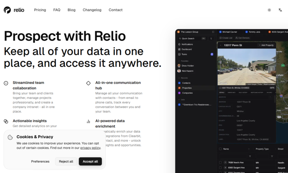Click the Name column filter input box

pyautogui.click(x=233, y=156)
